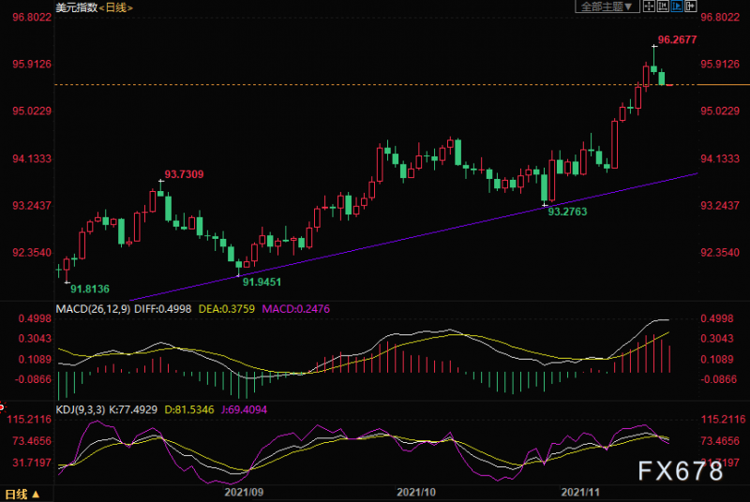Select the J:69.4094 value

click(245, 409)
